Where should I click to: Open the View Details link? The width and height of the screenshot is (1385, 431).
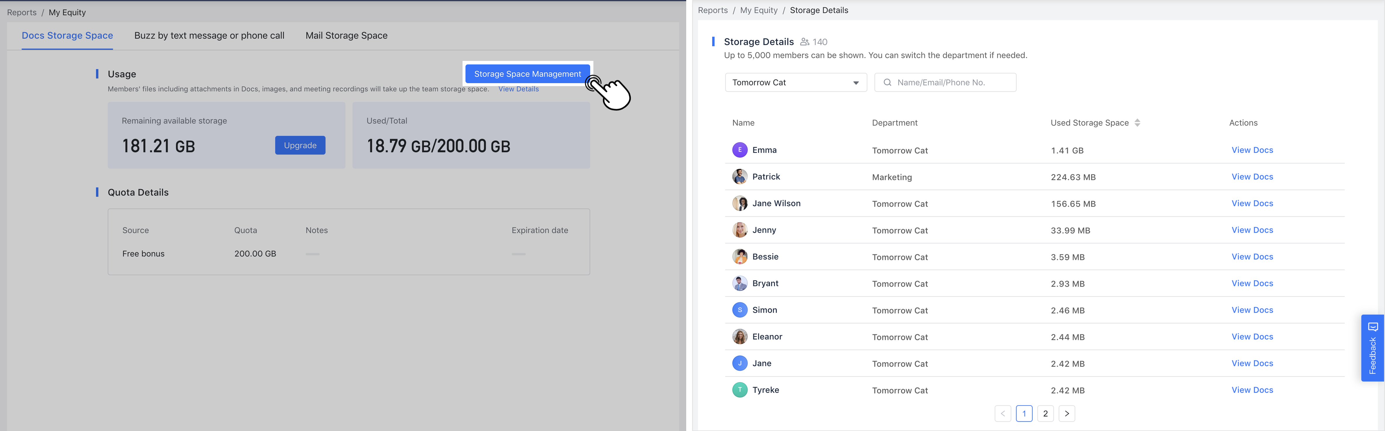tap(518, 89)
